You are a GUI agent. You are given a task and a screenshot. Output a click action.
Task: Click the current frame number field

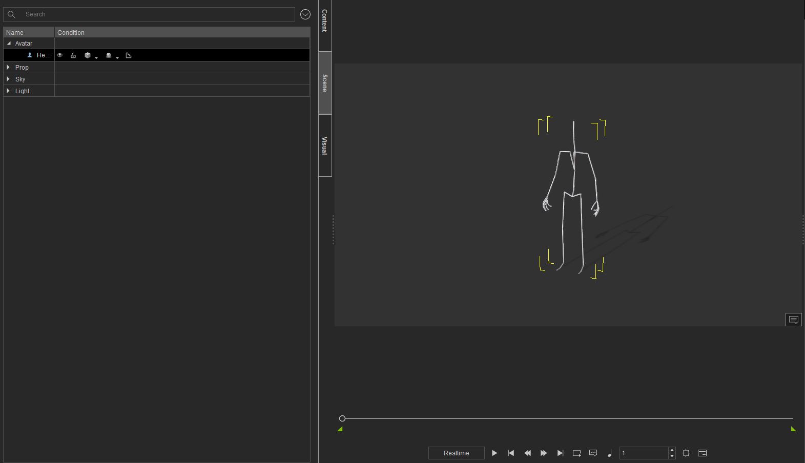click(644, 453)
